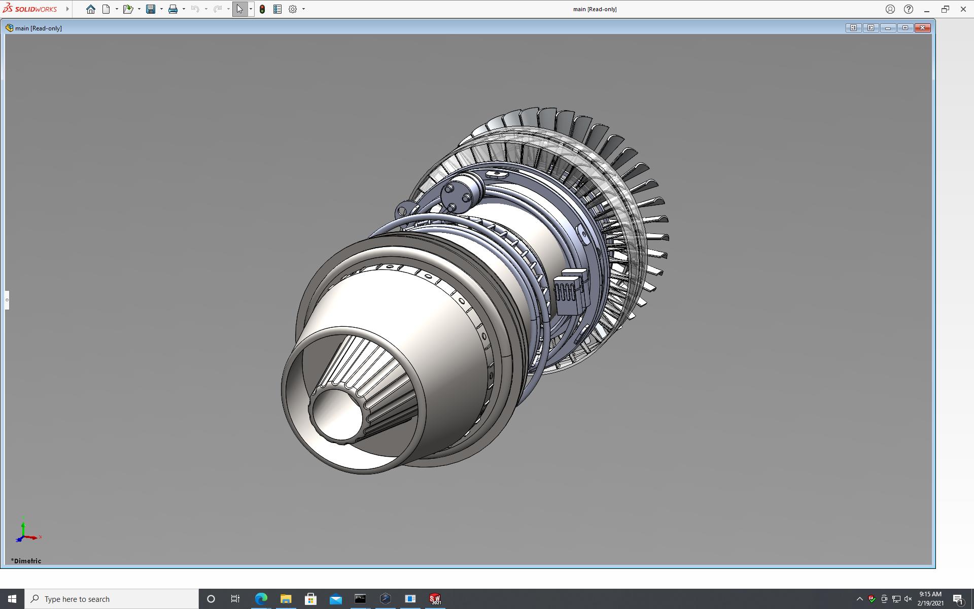The image size is (974, 609).
Task: Click the SolidWorks Home icon
Action: [91, 9]
